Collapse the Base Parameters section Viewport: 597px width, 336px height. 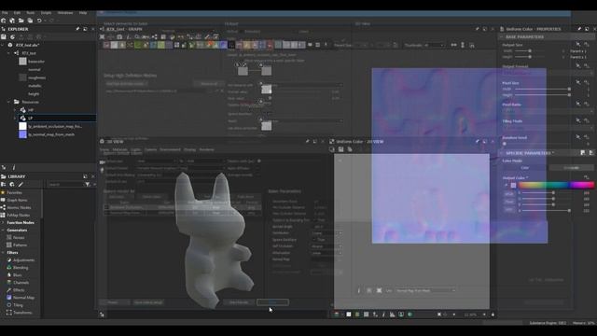(x=502, y=37)
